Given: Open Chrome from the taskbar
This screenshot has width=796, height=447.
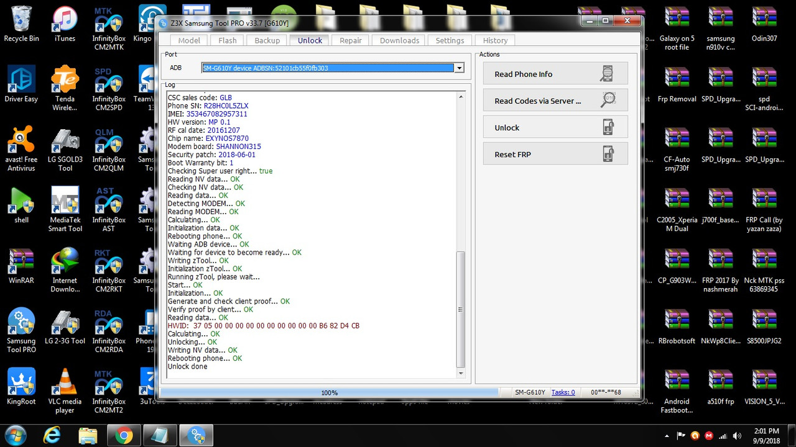Looking at the screenshot, I should (124, 435).
